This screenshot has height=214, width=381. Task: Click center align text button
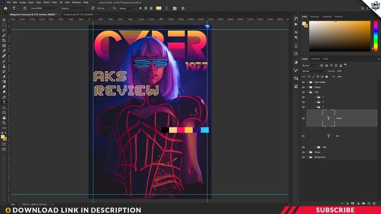coord(146,8)
